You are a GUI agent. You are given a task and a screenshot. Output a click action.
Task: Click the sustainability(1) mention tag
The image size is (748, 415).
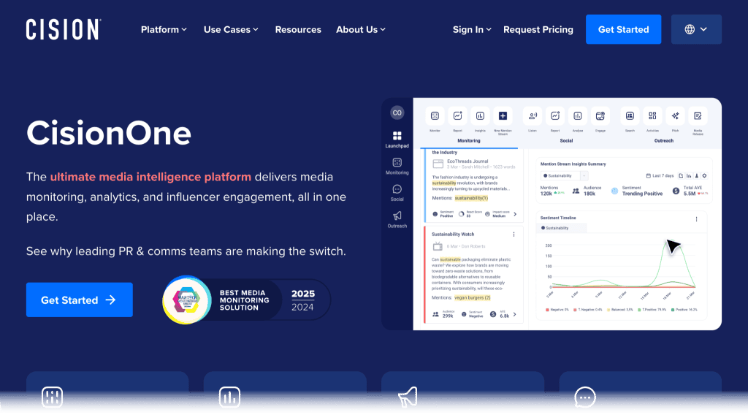471,198
